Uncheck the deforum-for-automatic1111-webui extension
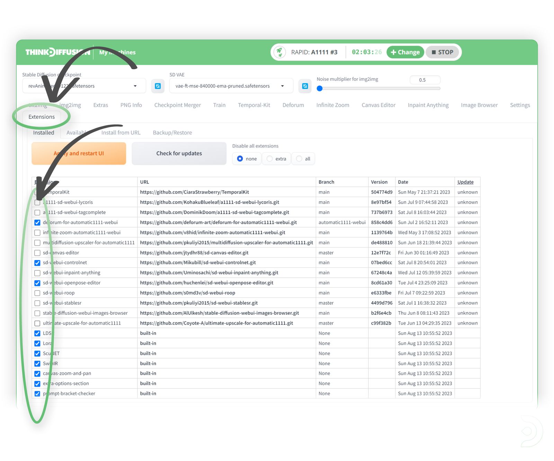This screenshot has height=461, width=554. coord(37,222)
